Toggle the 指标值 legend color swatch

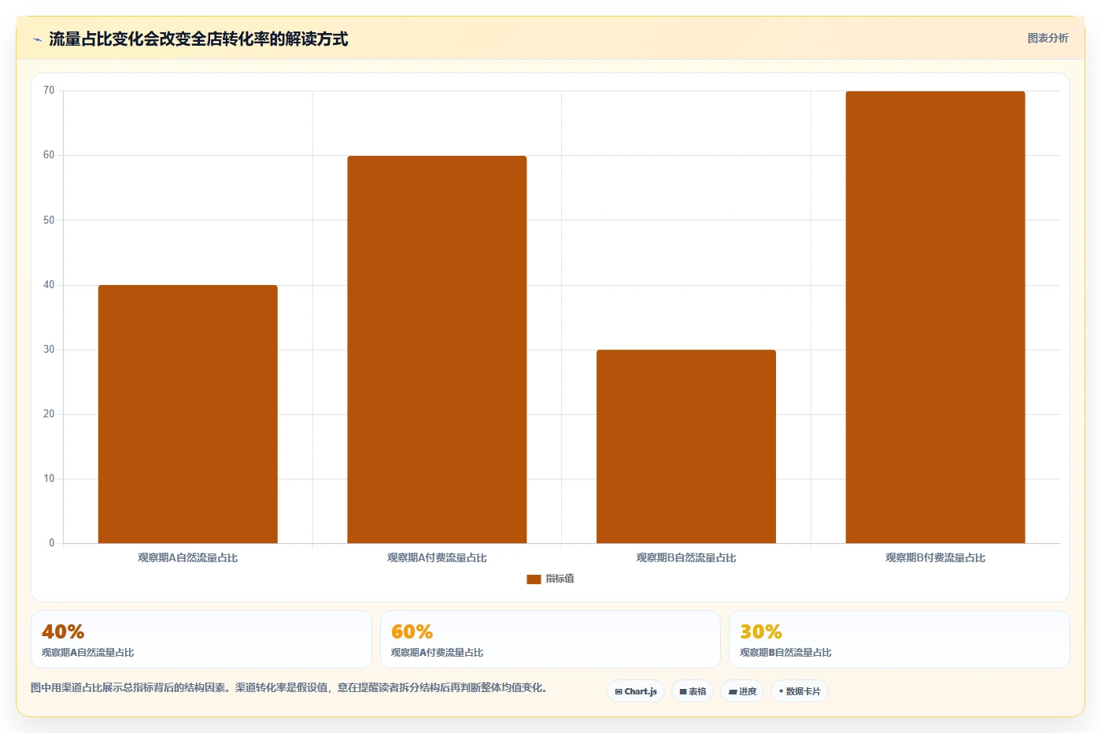pyautogui.click(x=534, y=579)
